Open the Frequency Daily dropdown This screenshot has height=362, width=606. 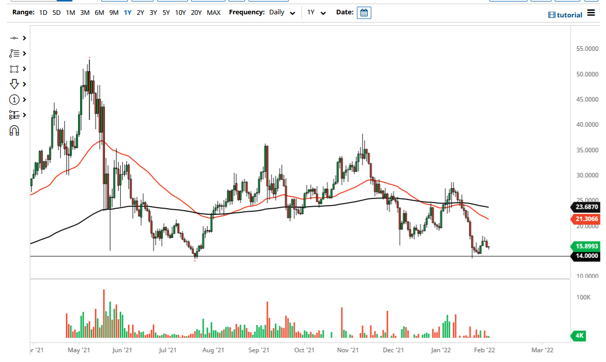pyautogui.click(x=281, y=12)
